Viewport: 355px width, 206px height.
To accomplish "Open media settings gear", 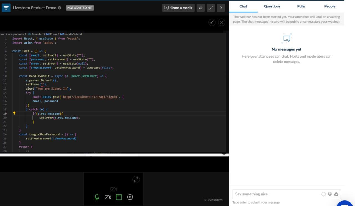I will point(130,197).
